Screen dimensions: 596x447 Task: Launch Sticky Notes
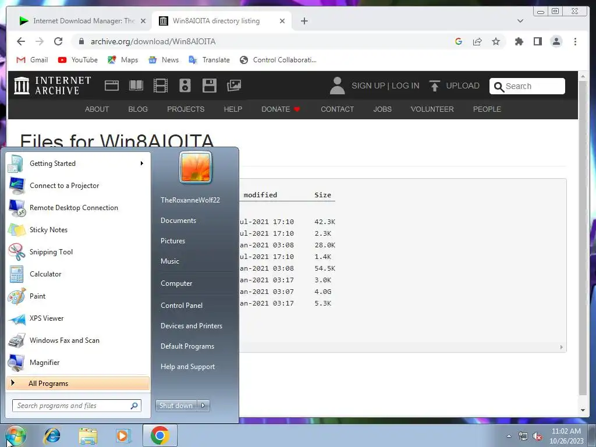point(78,229)
